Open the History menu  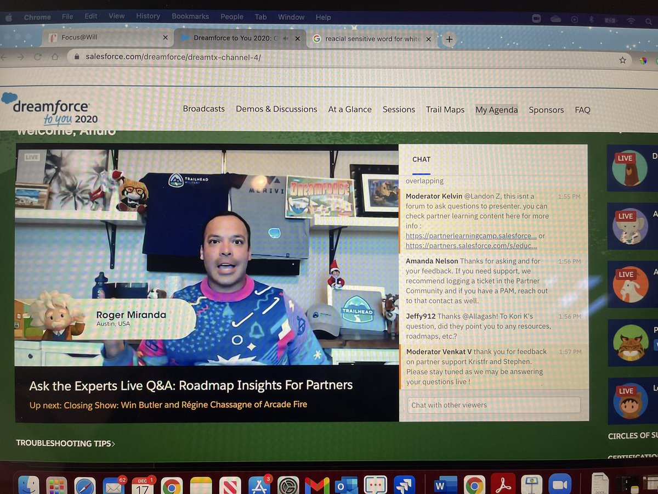pos(148,16)
